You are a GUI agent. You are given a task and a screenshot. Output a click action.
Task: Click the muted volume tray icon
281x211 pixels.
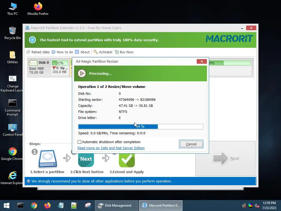(x=257, y=206)
